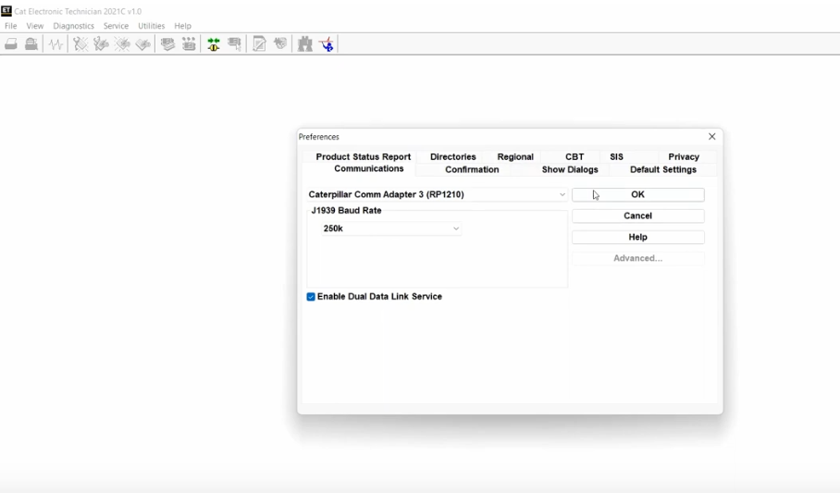The width and height of the screenshot is (840, 493).
Task: Open Logged Diagnostic Codes, the second stethoscope icon
Action: pyautogui.click(x=101, y=44)
